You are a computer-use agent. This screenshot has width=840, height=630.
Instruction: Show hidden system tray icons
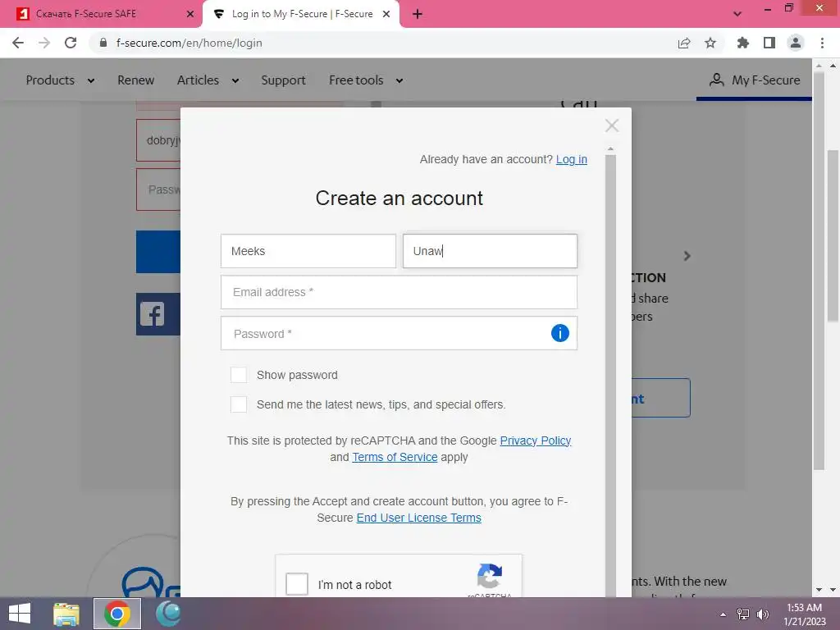click(724, 614)
